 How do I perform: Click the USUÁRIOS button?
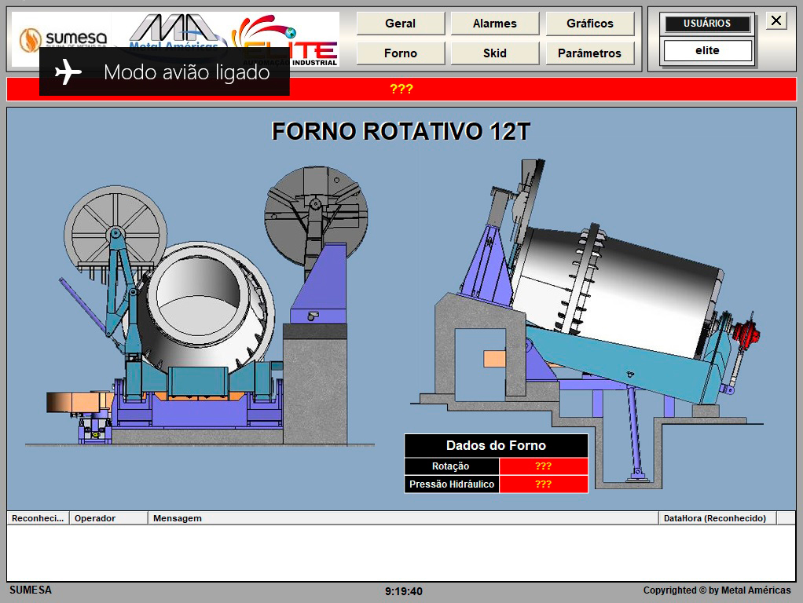pos(707,24)
